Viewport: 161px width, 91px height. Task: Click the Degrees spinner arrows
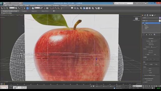click(x=157, y=41)
